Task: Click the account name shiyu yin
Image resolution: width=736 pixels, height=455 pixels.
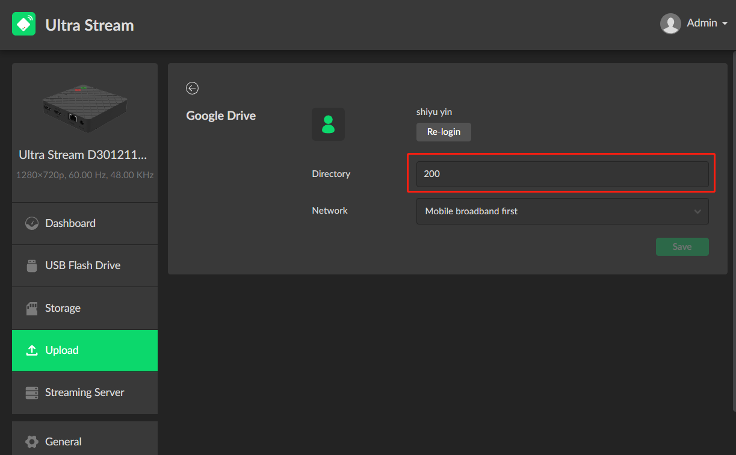Action: click(434, 112)
